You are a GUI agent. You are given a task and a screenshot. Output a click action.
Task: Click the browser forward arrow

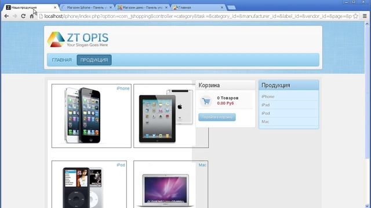tap(14, 16)
